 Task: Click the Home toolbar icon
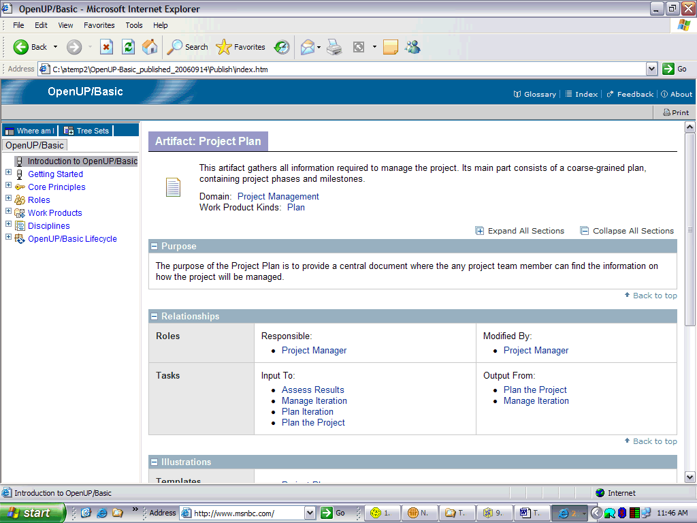pyautogui.click(x=150, y=47)
